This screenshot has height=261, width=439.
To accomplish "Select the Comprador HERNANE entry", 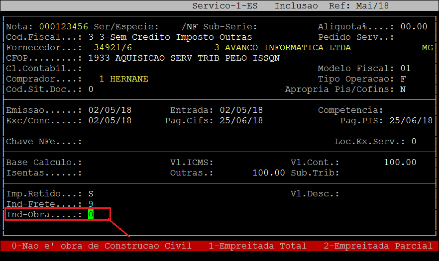I will (123, 79).
